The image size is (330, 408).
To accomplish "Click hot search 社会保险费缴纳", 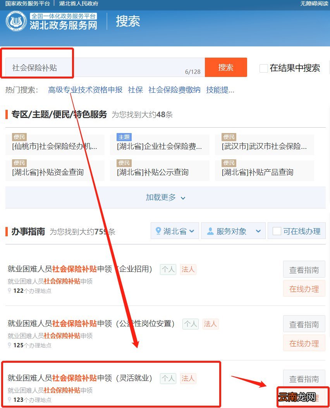I will click(174, 90).
